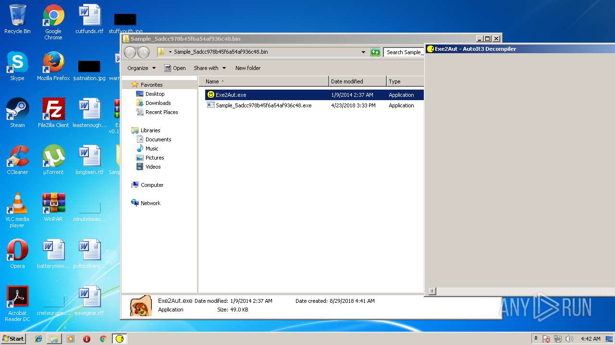The width and height of the screenshot is (615, 345).
Task: Show hidden system tray icons
Action: coord(536,339)
